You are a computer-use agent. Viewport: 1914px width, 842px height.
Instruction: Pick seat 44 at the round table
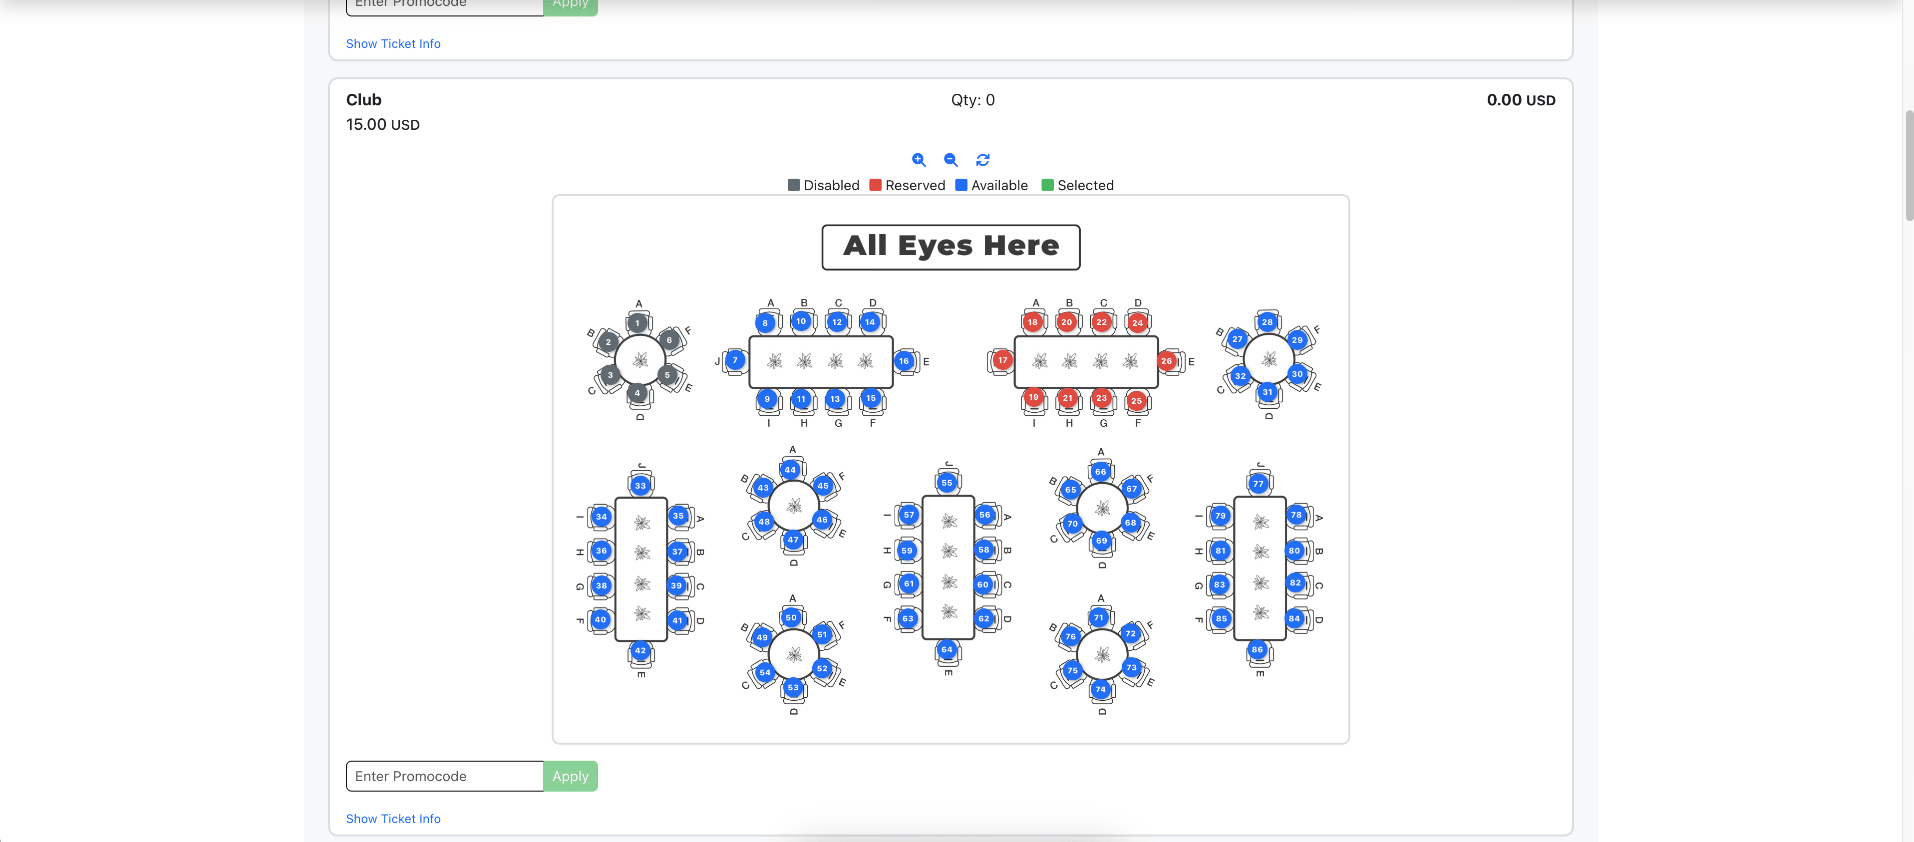790,470
